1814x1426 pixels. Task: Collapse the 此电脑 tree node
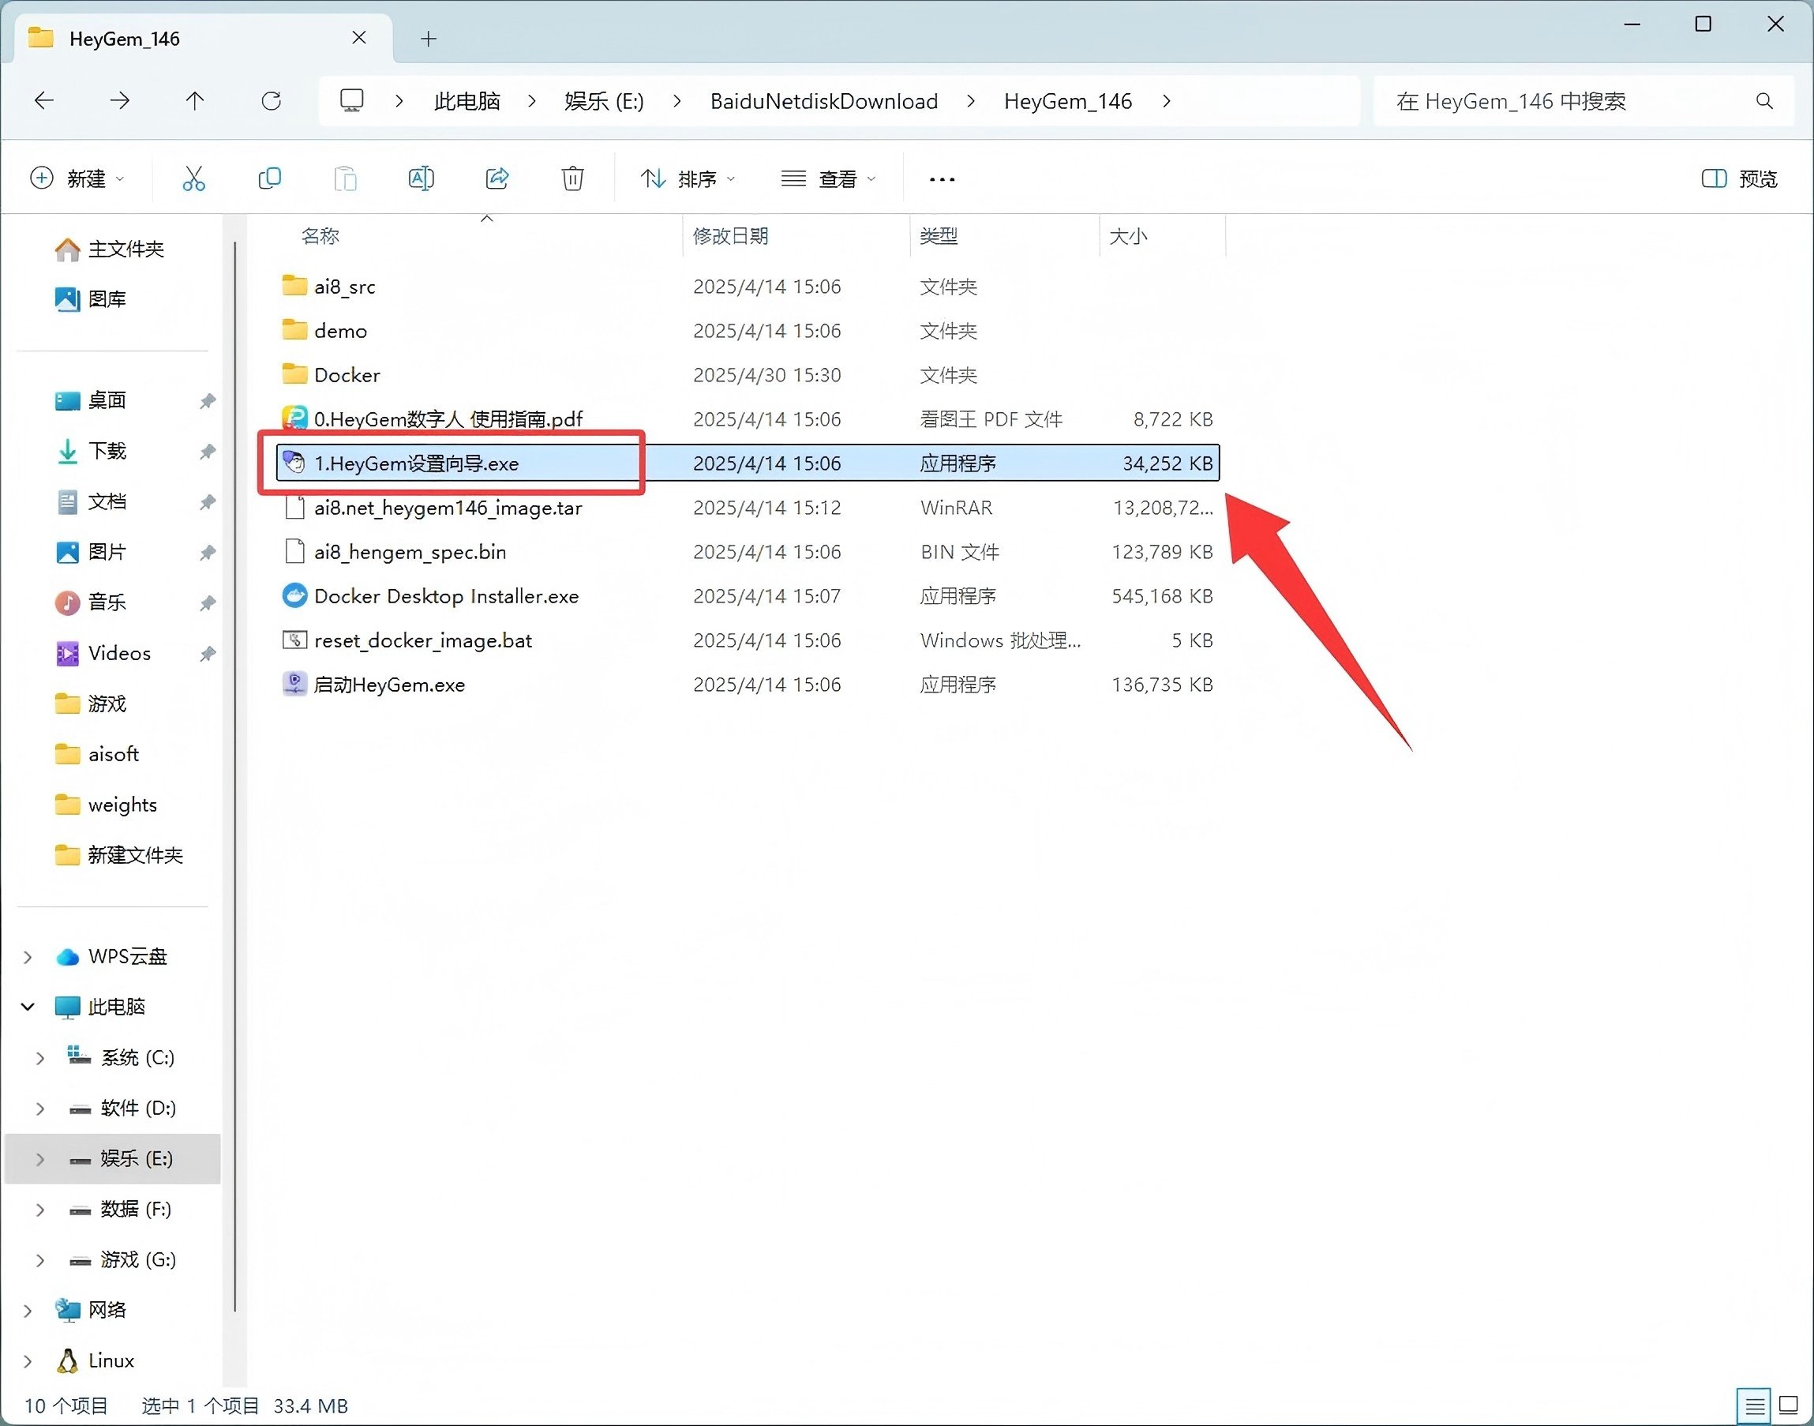pos(28,1007)
